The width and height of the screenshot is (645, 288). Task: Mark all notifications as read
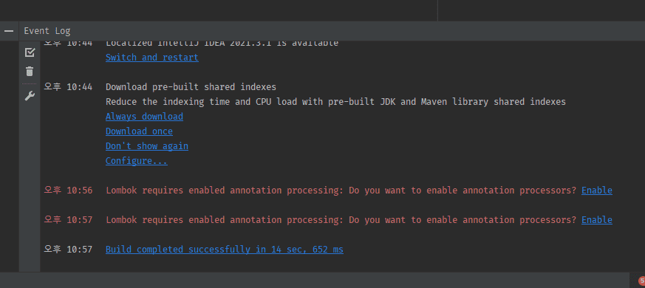tap(30, 52)
